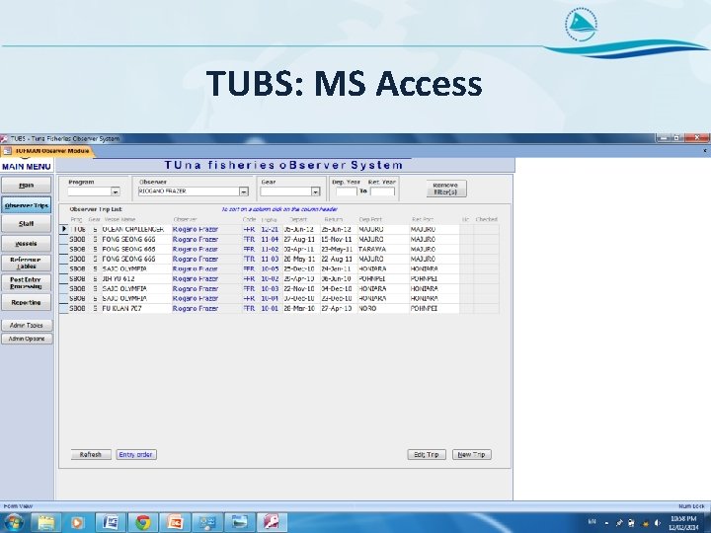The height and width of the screenshot is (533, 711).
Task: Sort by the Vessel Name column header
Action: click(120, 219)
